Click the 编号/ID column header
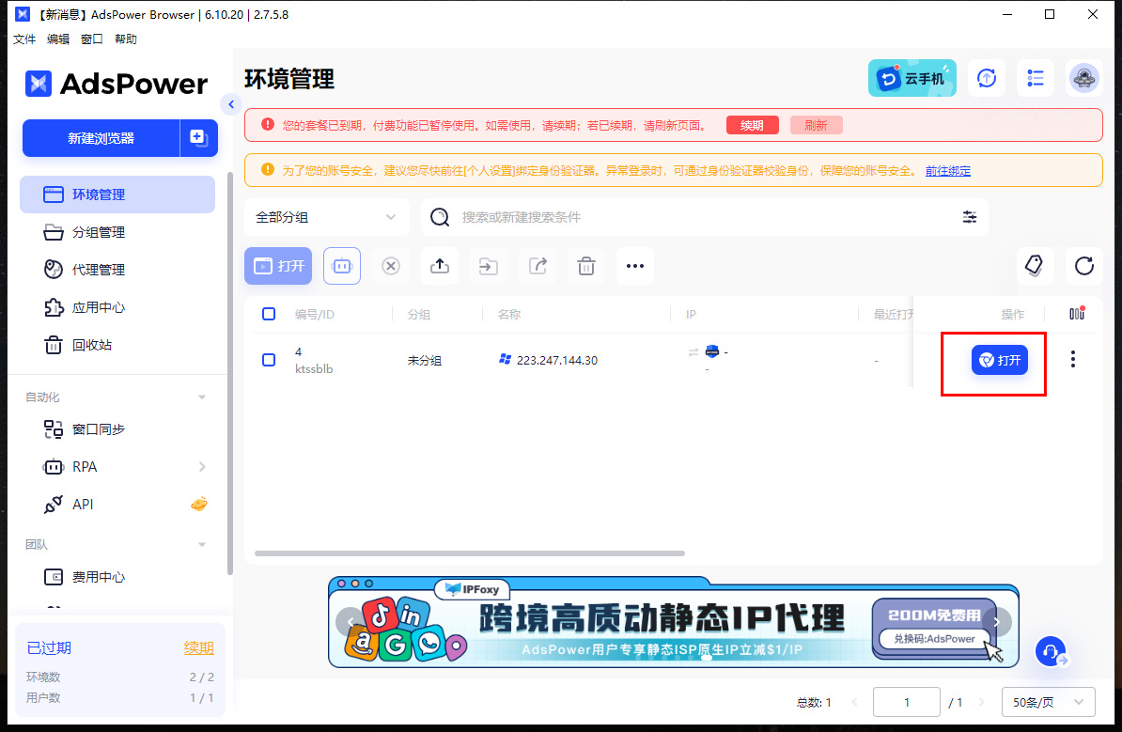Viewport: 1122px width, 732px height. click(314, 315)
